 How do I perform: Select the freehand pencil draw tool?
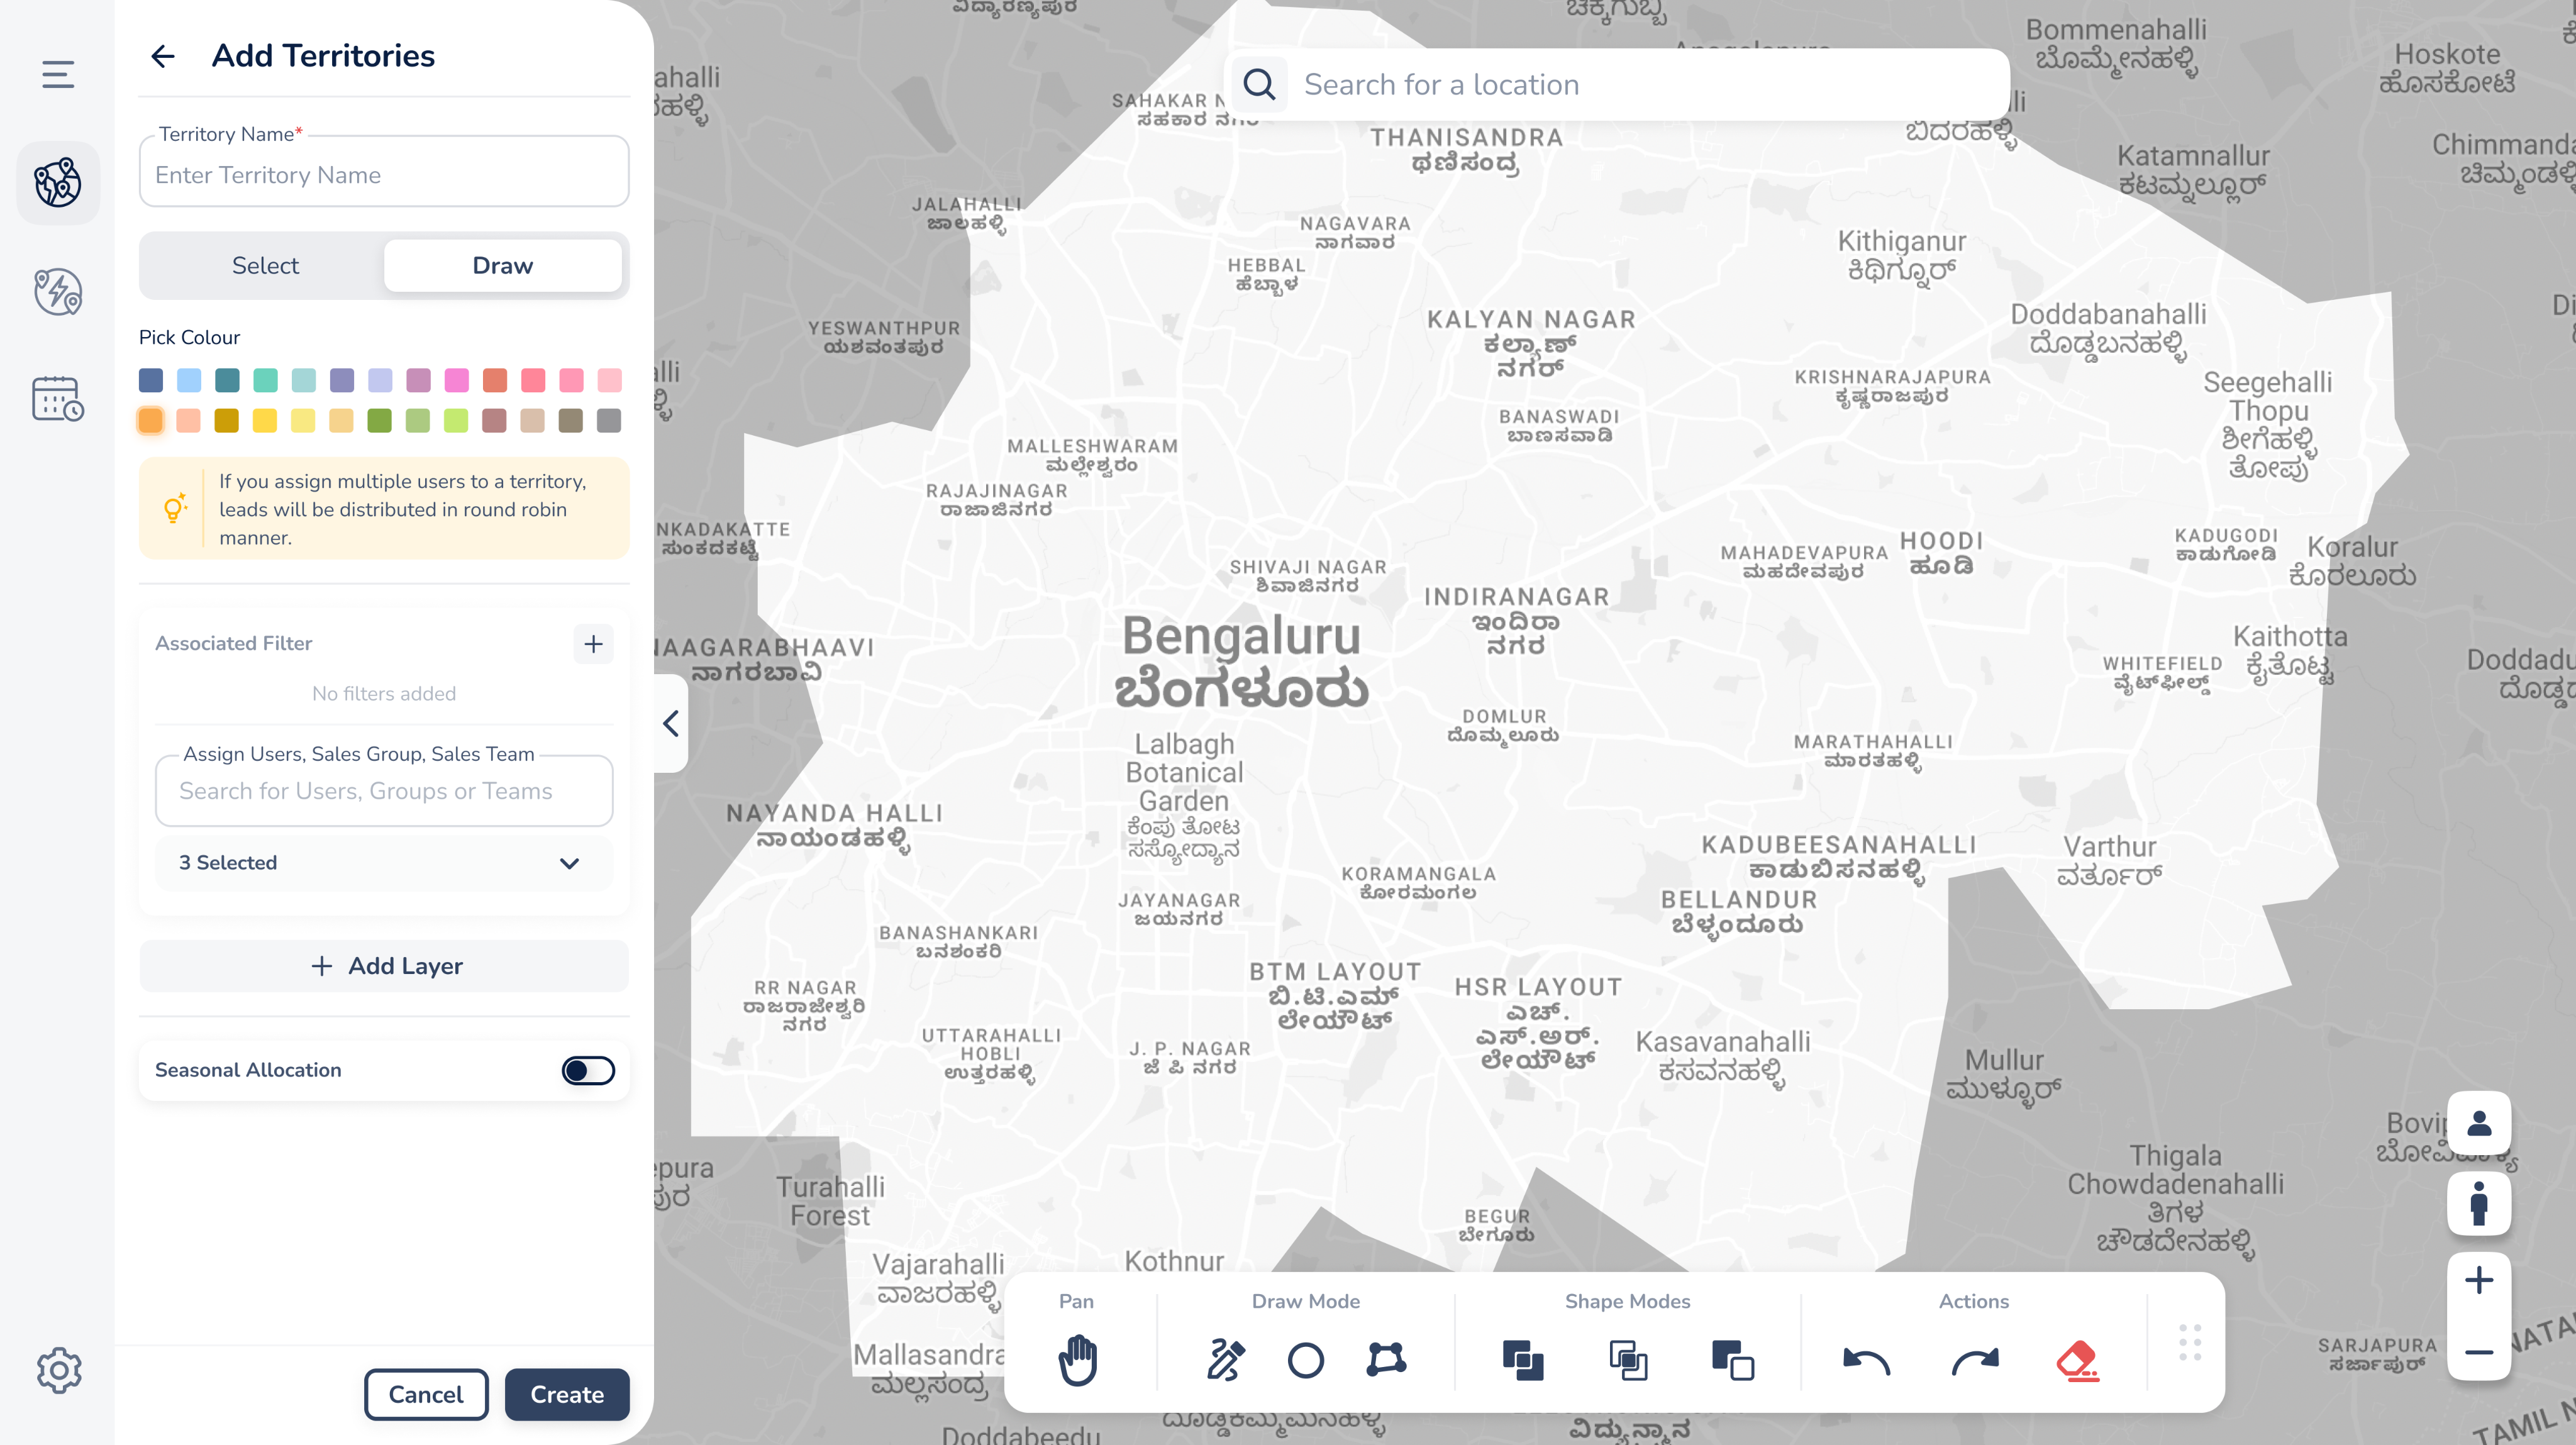pos(1225,1359)
